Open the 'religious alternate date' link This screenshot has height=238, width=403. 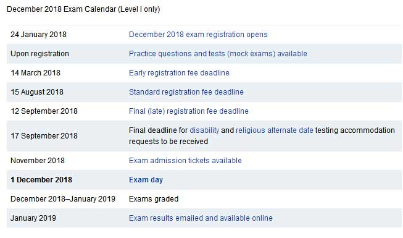[x=275, y=130]
